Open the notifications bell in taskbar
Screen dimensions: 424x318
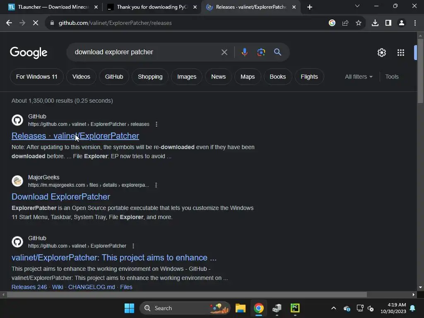[413, 308]
